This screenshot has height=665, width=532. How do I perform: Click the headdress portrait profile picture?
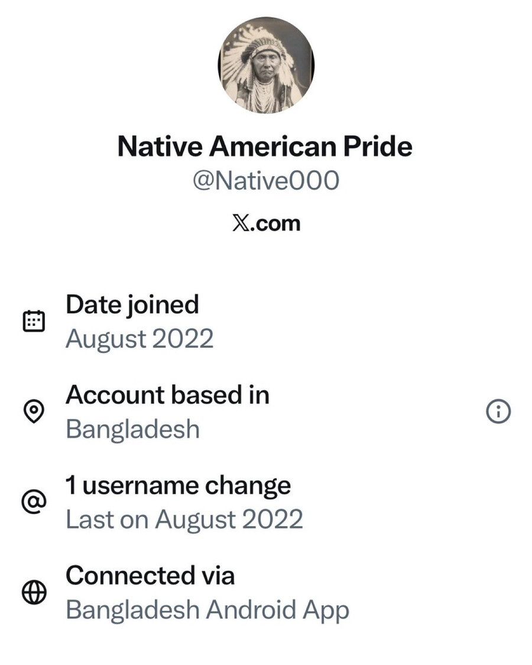(266, 65)
